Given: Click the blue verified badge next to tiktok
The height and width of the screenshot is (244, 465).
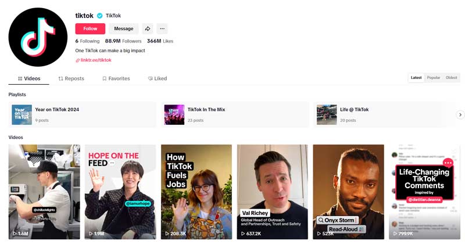Looking at the screenshot, I should click(x=100, y=16).
